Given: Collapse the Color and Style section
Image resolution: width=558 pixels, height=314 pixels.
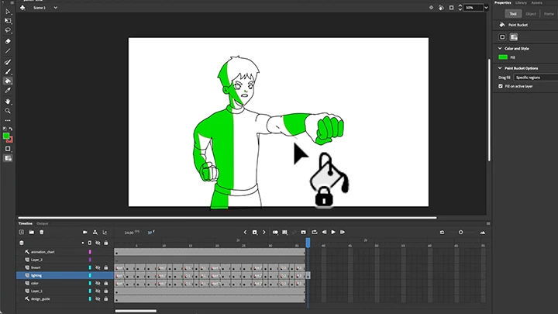Looking at the screenshot, I should pyautogui.click(x=500, y=48).
